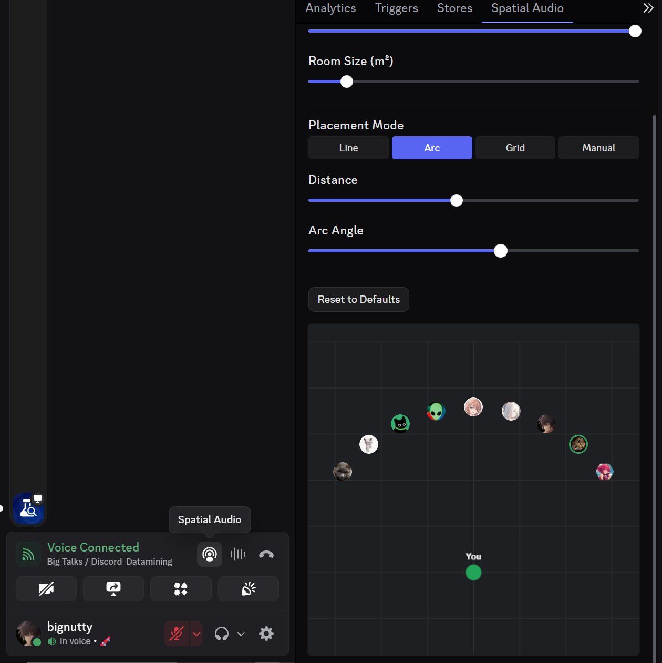The image size is (662, 663).
Task: Select the white-haired avatar on map
Action: pyautogui.click(x=511, y=411)
